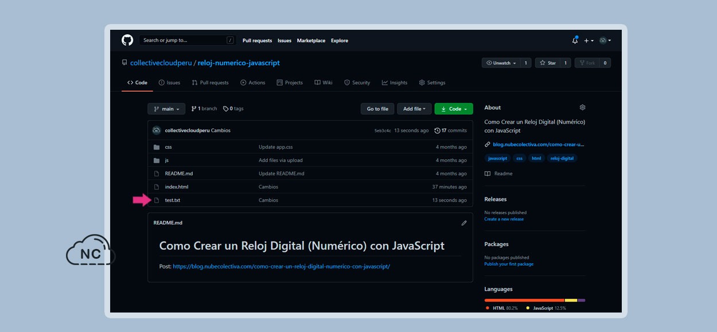The height and width of the screenshot is (332, 717).
Task: Open the plus create-new menu
Action: [589, 41]
